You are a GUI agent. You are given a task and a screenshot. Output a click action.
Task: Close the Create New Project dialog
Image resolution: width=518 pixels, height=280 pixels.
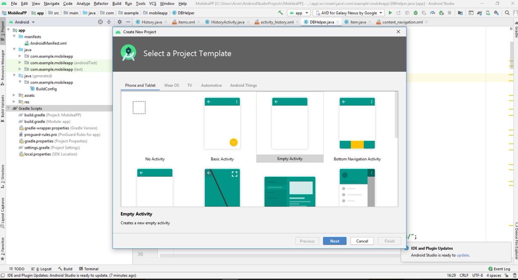tap(398, 32)
